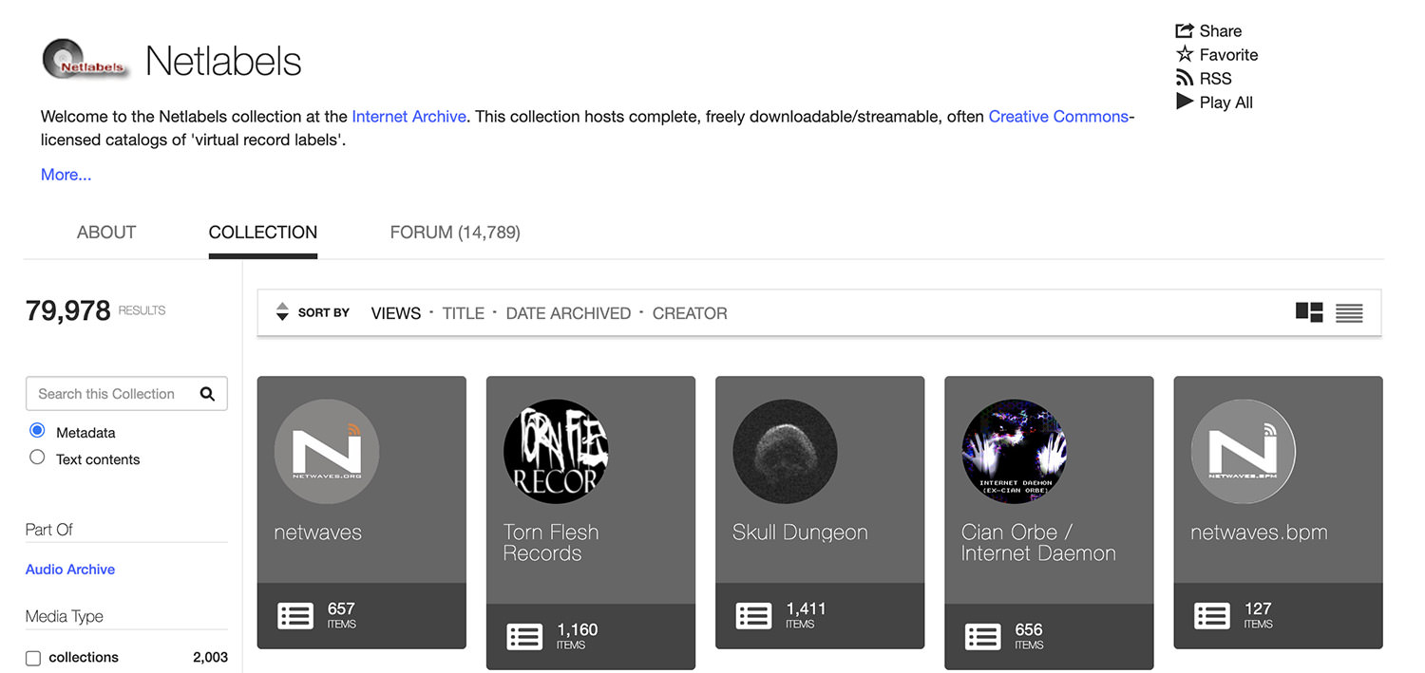Open the netwaves collection title
This screenshot has height=673, width=1425.
317,533
